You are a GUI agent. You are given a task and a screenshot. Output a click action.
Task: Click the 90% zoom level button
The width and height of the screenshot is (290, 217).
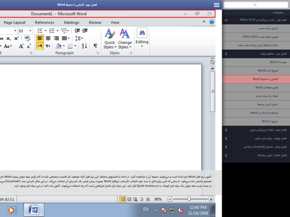[158, 199]
